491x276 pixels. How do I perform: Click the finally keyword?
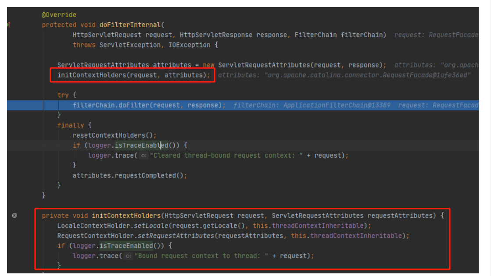71,125
